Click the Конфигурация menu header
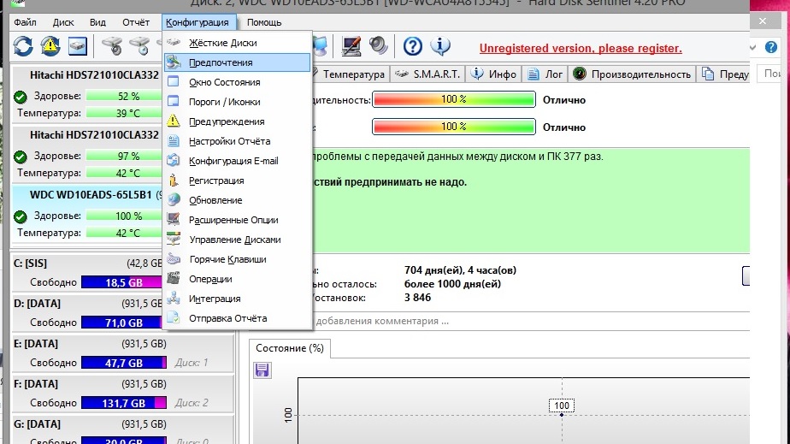This screenshot has height=444, width=790. click(197, 22)
